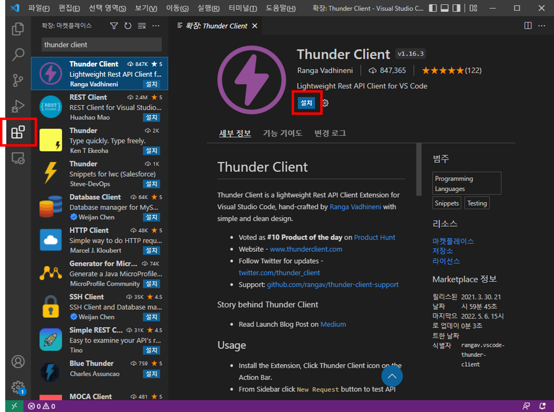Select Generator for MicroProfile extension
Image resolution: width=554 pixels, height=412 pixels.
click(x=99, y=273)
